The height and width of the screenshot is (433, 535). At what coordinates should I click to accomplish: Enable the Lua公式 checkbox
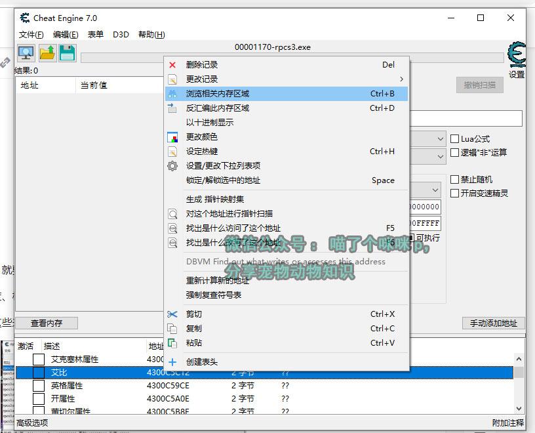pyautogui.click(x=454, y=138)
